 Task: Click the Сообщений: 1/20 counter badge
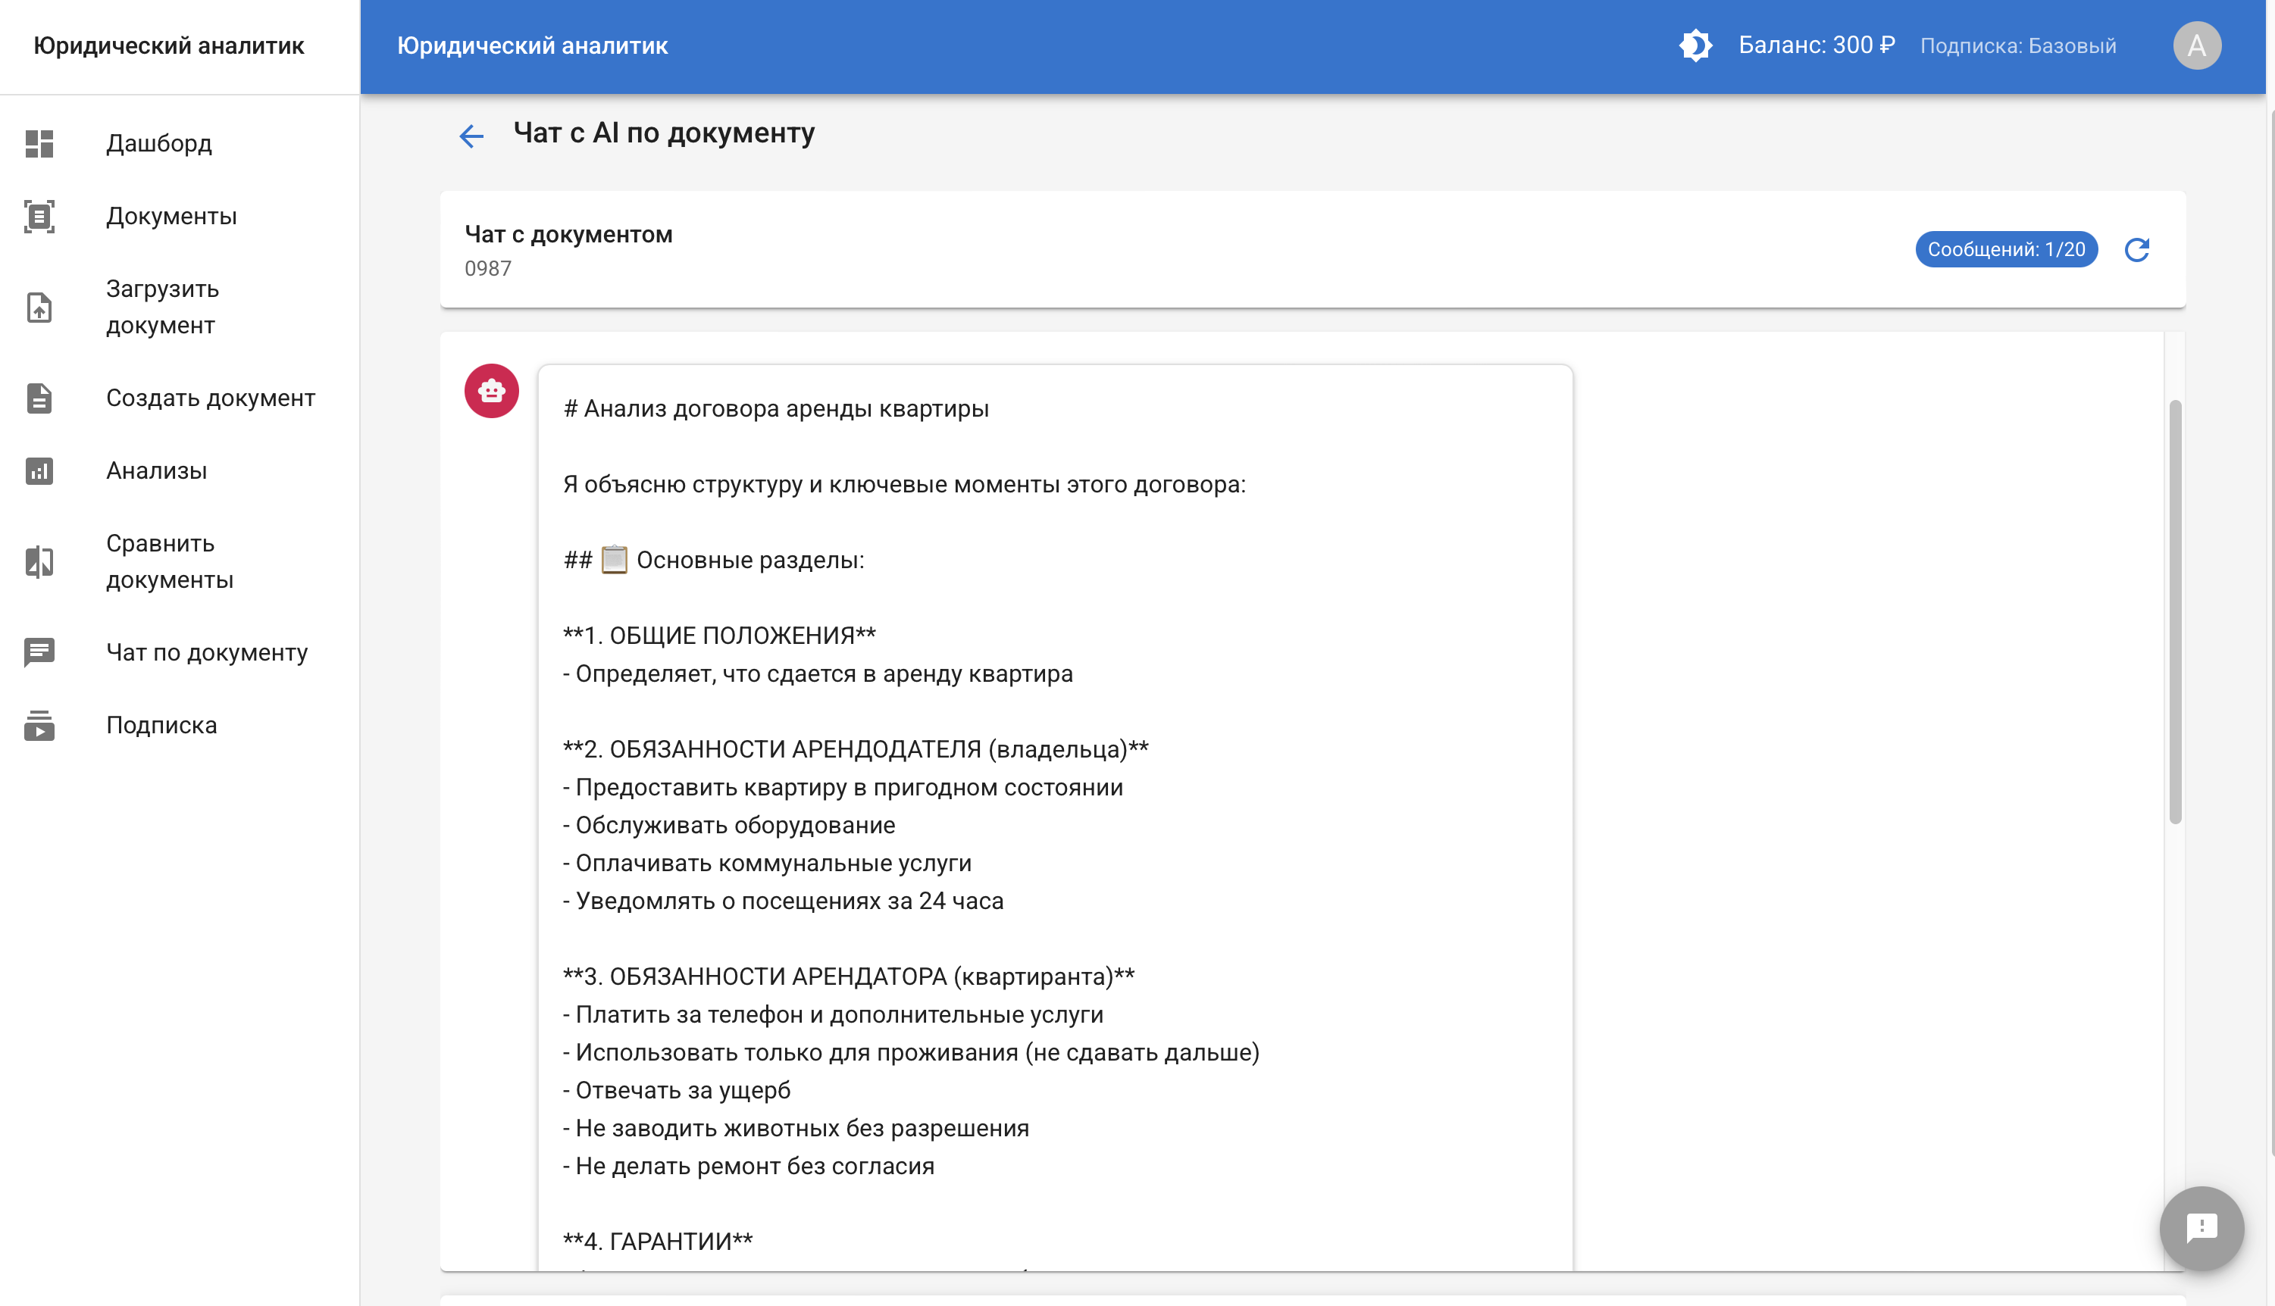pos(2007,249)
